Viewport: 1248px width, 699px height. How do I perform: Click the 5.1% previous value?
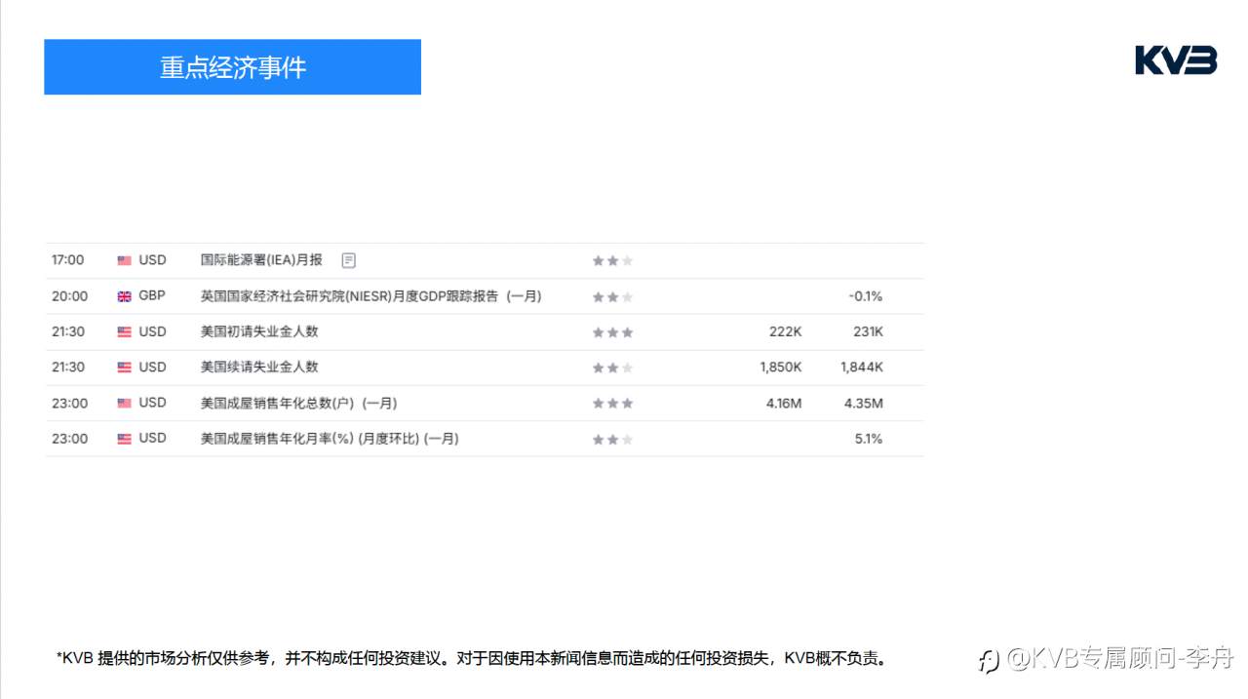click(869, 438)
